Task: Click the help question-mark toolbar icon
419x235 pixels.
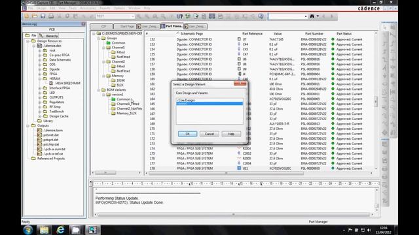Action: [x=261, y=16]
